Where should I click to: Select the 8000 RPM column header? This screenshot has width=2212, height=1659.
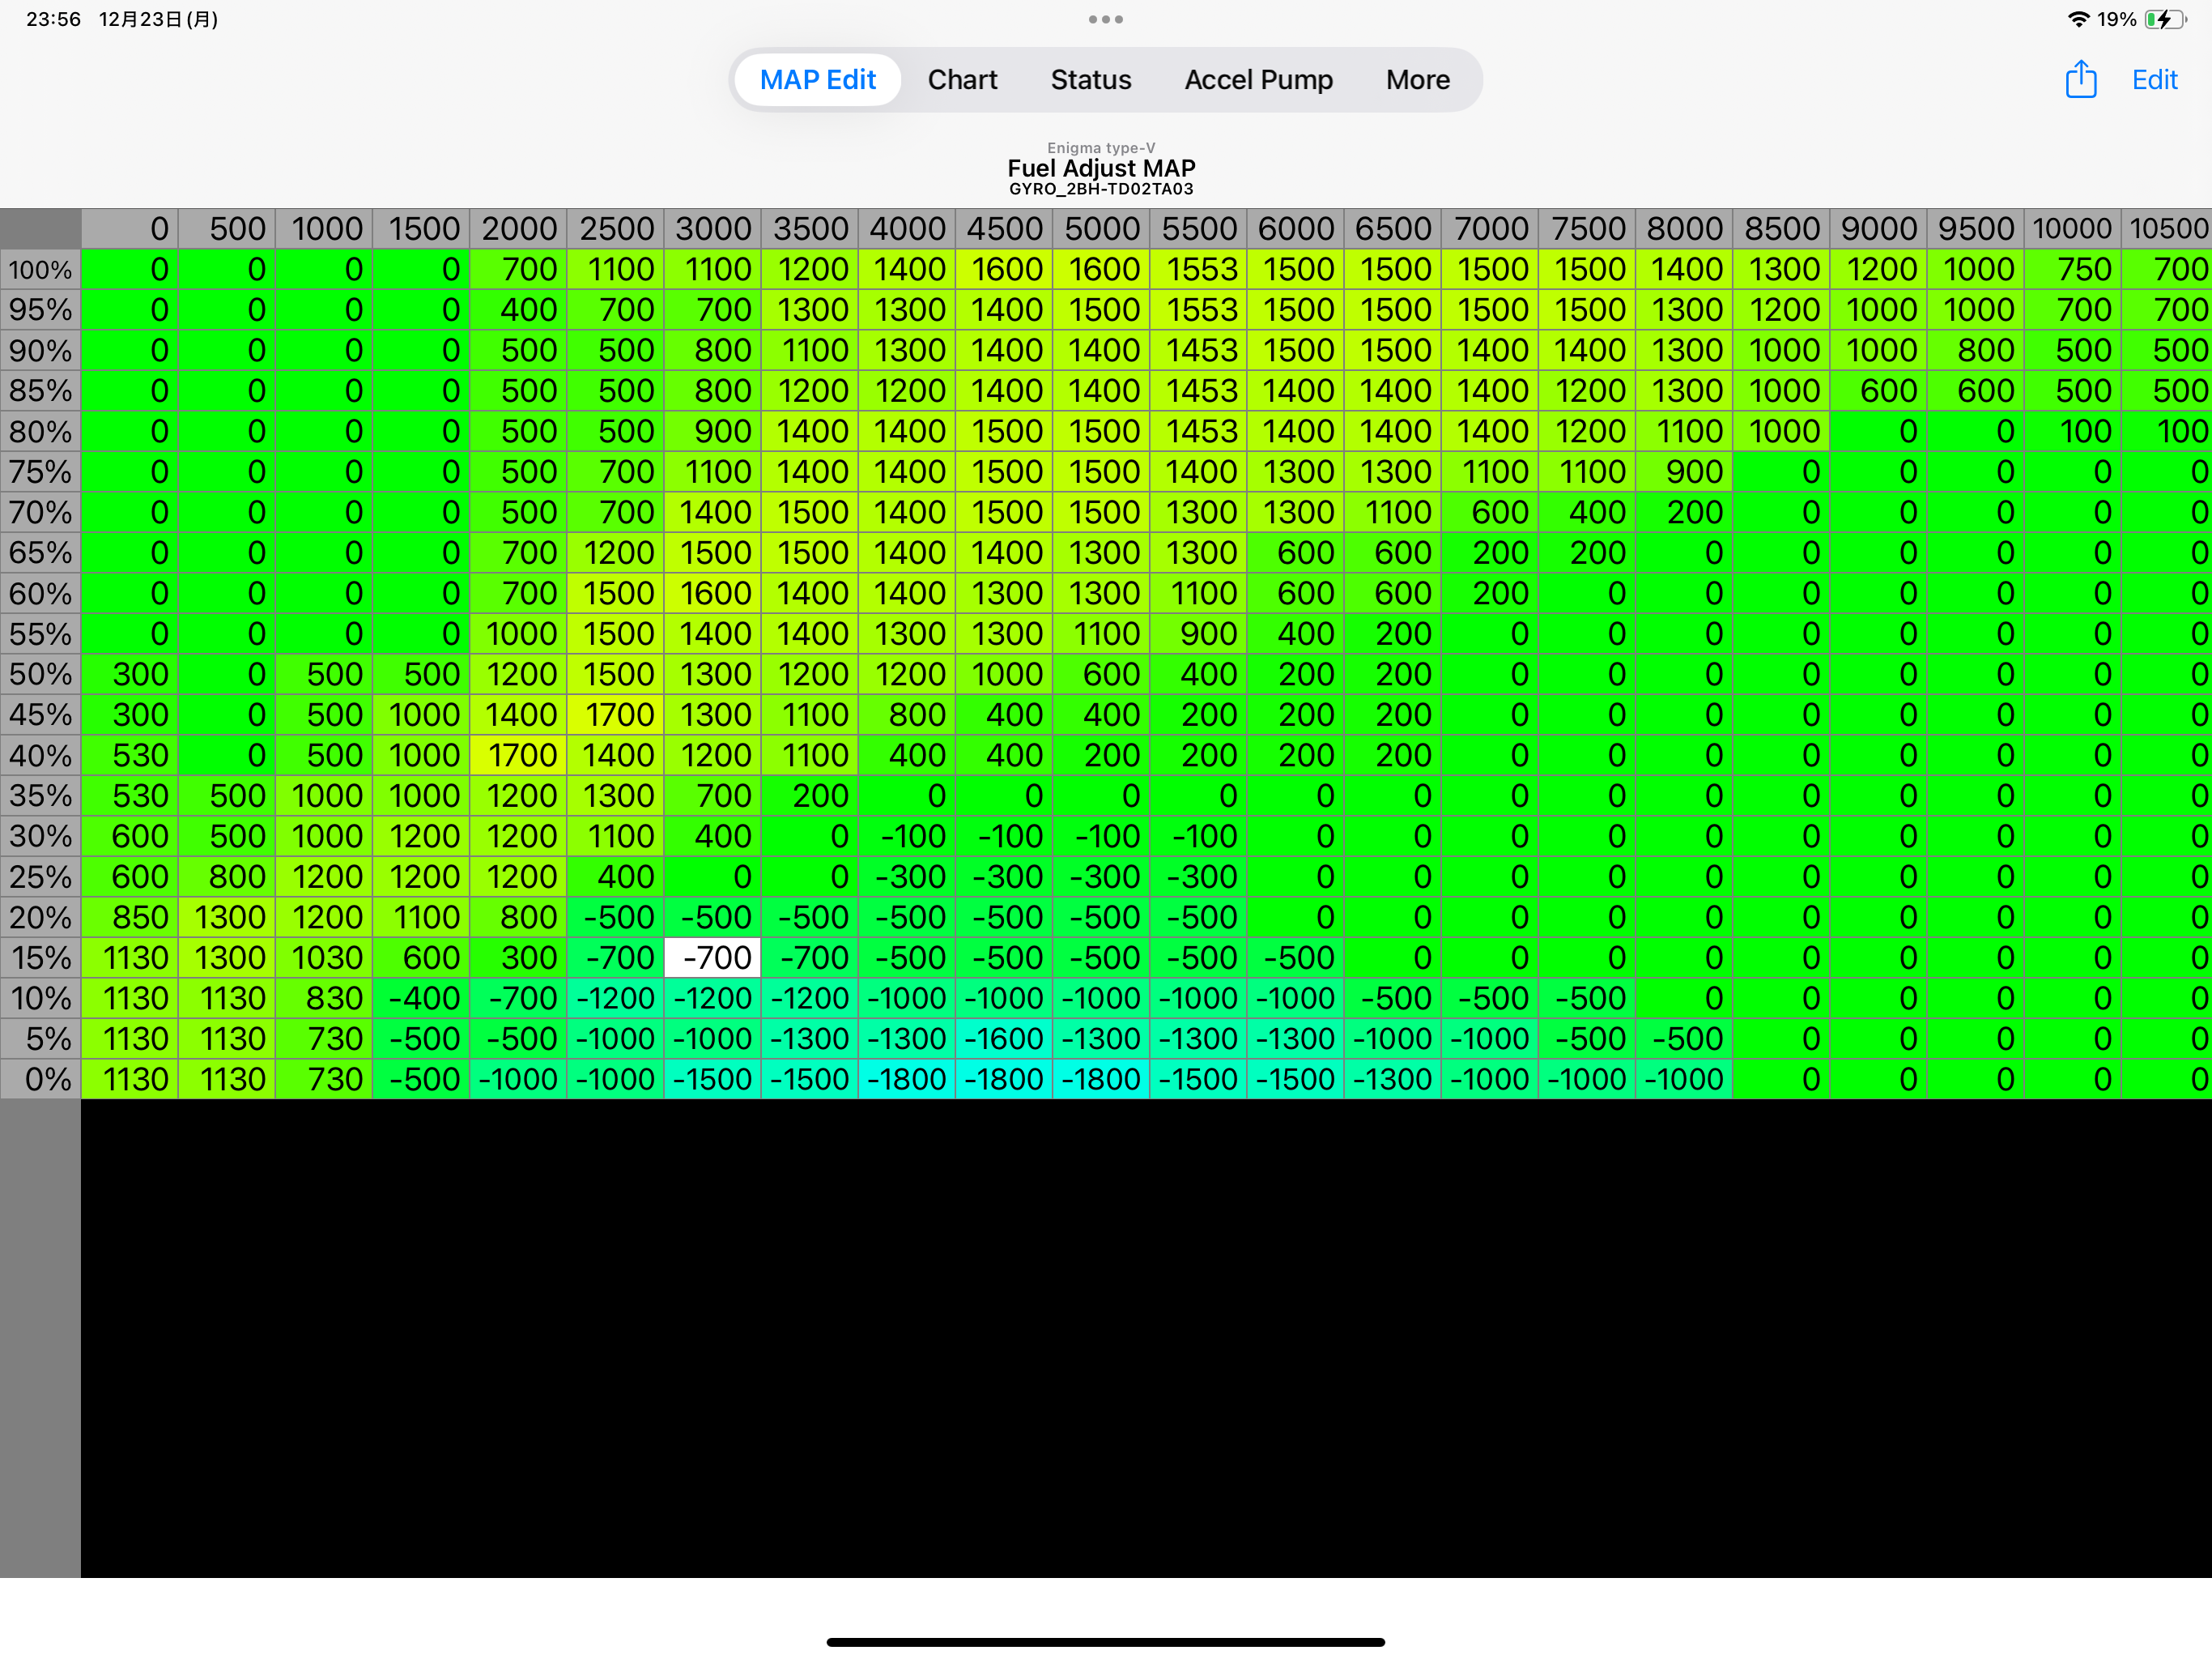click(x=1685, y=229)
